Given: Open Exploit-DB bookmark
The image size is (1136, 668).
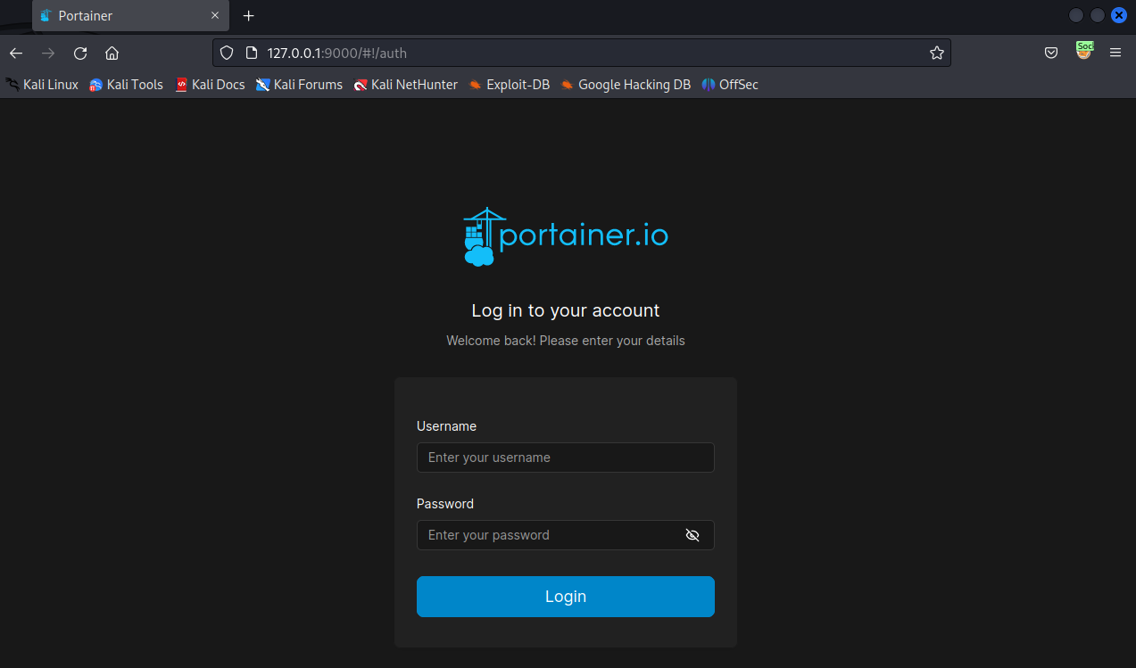Looking at the screenshot, I should coord(509,85).
